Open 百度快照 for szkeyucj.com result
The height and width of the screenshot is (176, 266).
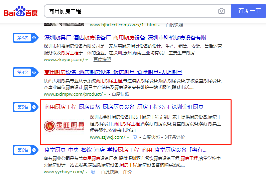pos(102,60)
